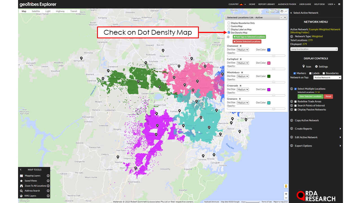Zoom out the map with minus button
Image resolution: width=361 pixels, height=203 pixels.
(286, 198)
